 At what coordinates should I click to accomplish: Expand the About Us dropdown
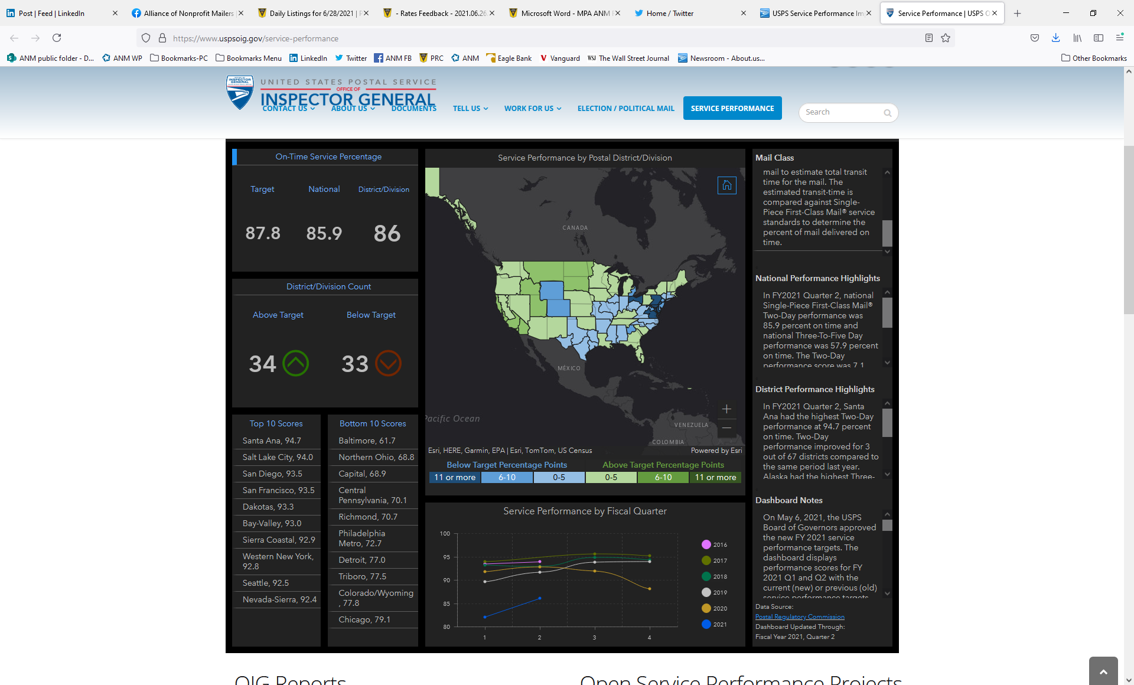tap(353, 109)
